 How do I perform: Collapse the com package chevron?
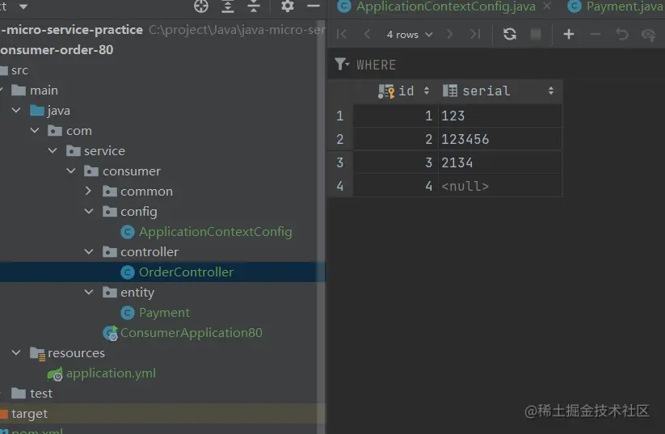(x=35, y=130)
